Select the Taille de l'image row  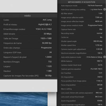pyautogui.click(x=27, y=38)
